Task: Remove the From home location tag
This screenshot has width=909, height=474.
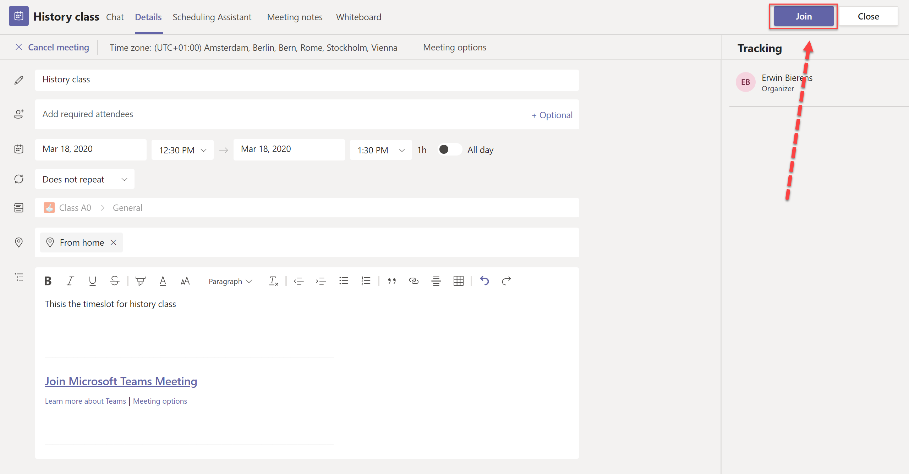Action: [114, 243]
